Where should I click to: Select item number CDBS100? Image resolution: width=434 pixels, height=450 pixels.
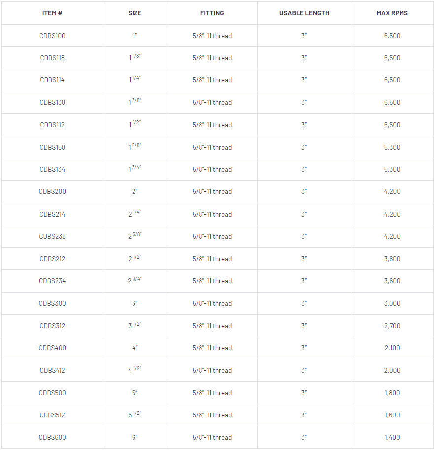pyautogui.click(x=52, y=36)
